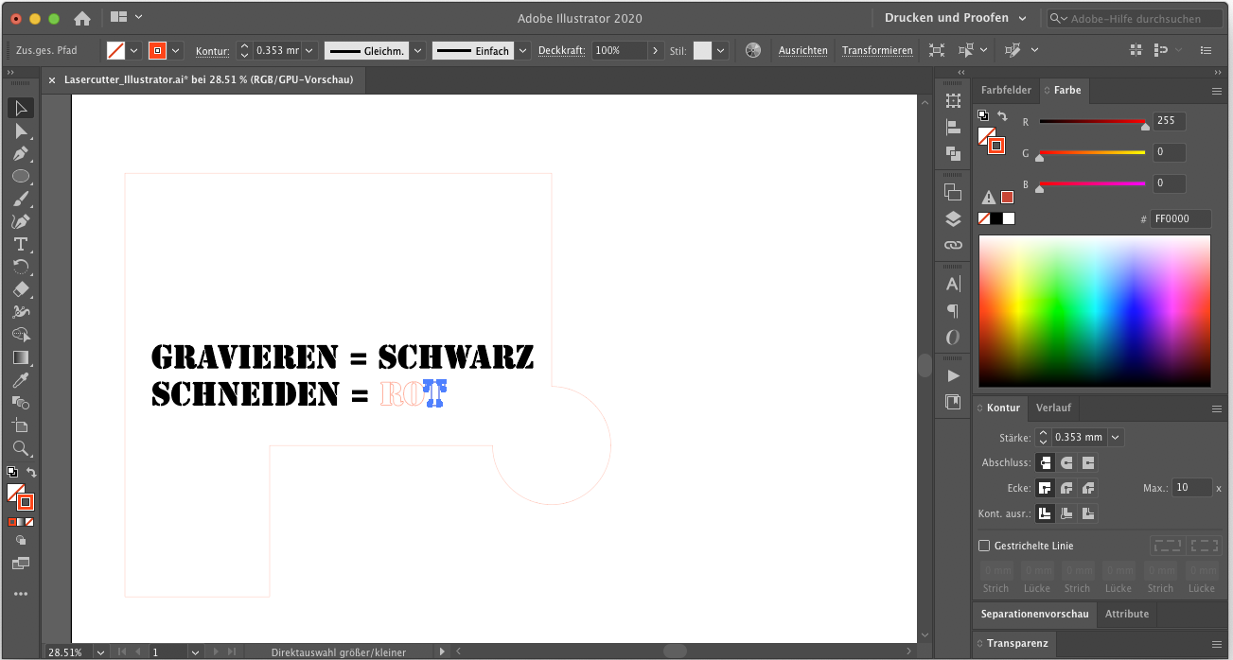Choose the round cap Abschluss option
Image resolution: width=1233 pixels, height=660 pixels.
click(1066, 463)
